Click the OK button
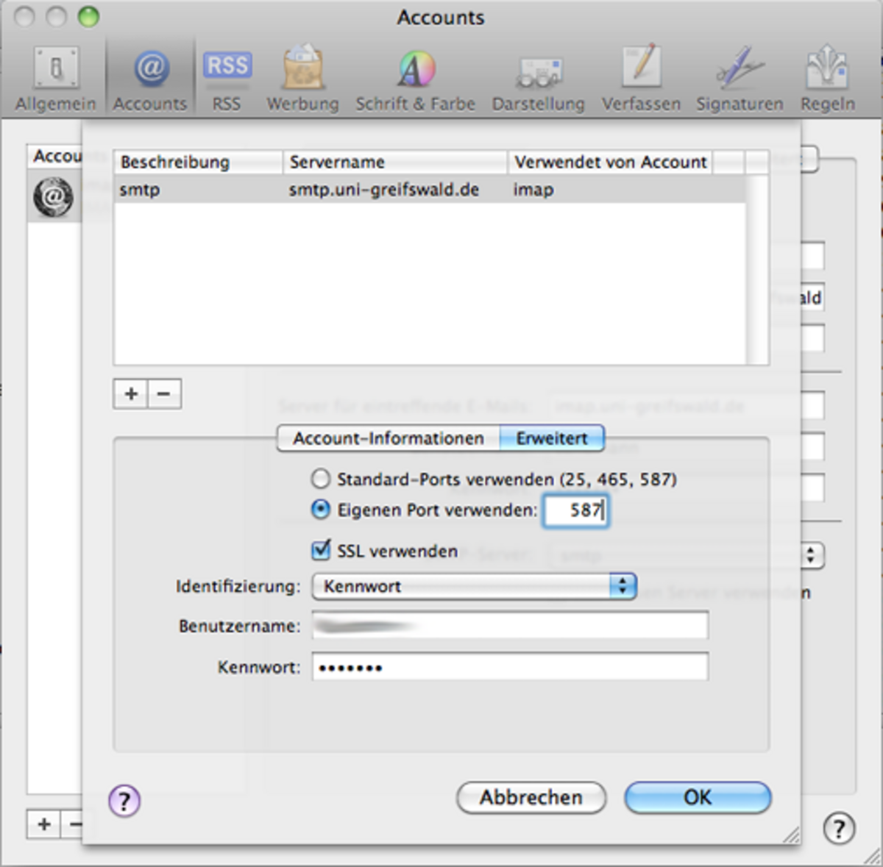The width and height of the screenshot is (883, 867). point(697,797)
